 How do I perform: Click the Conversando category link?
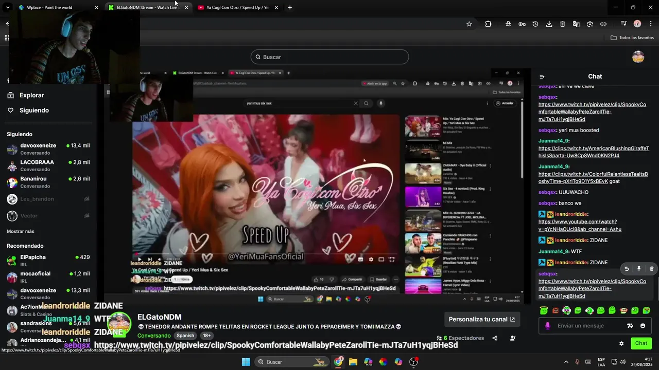154,336
